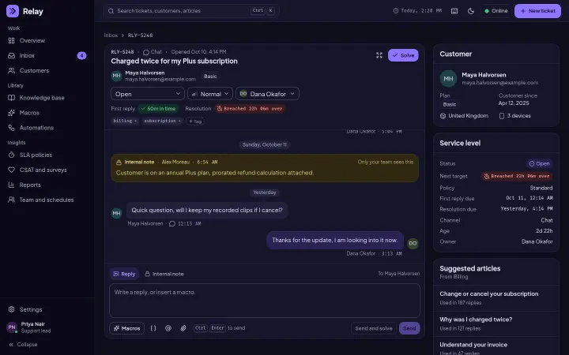The height and width of the screenshot is (355, 569).
Task: Click the Today, 2:20 PM clock
Action: [x=418, y=11]
